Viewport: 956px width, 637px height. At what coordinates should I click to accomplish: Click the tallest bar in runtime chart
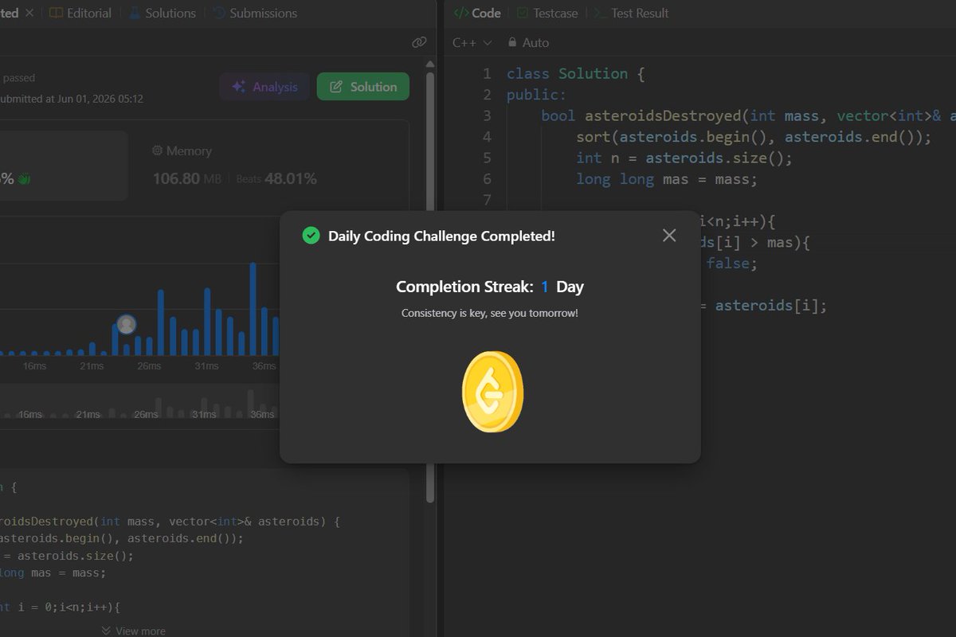click(253, 309)
